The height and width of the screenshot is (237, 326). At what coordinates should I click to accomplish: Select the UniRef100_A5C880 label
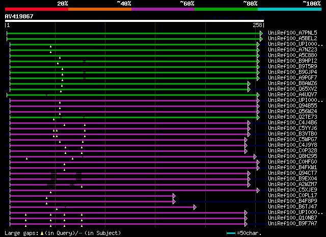point(292,56)
